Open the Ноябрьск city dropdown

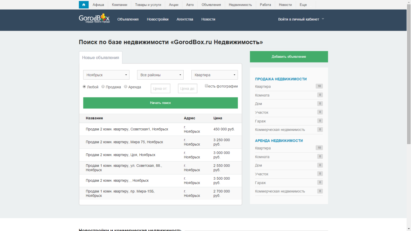(x=106, y=75)
